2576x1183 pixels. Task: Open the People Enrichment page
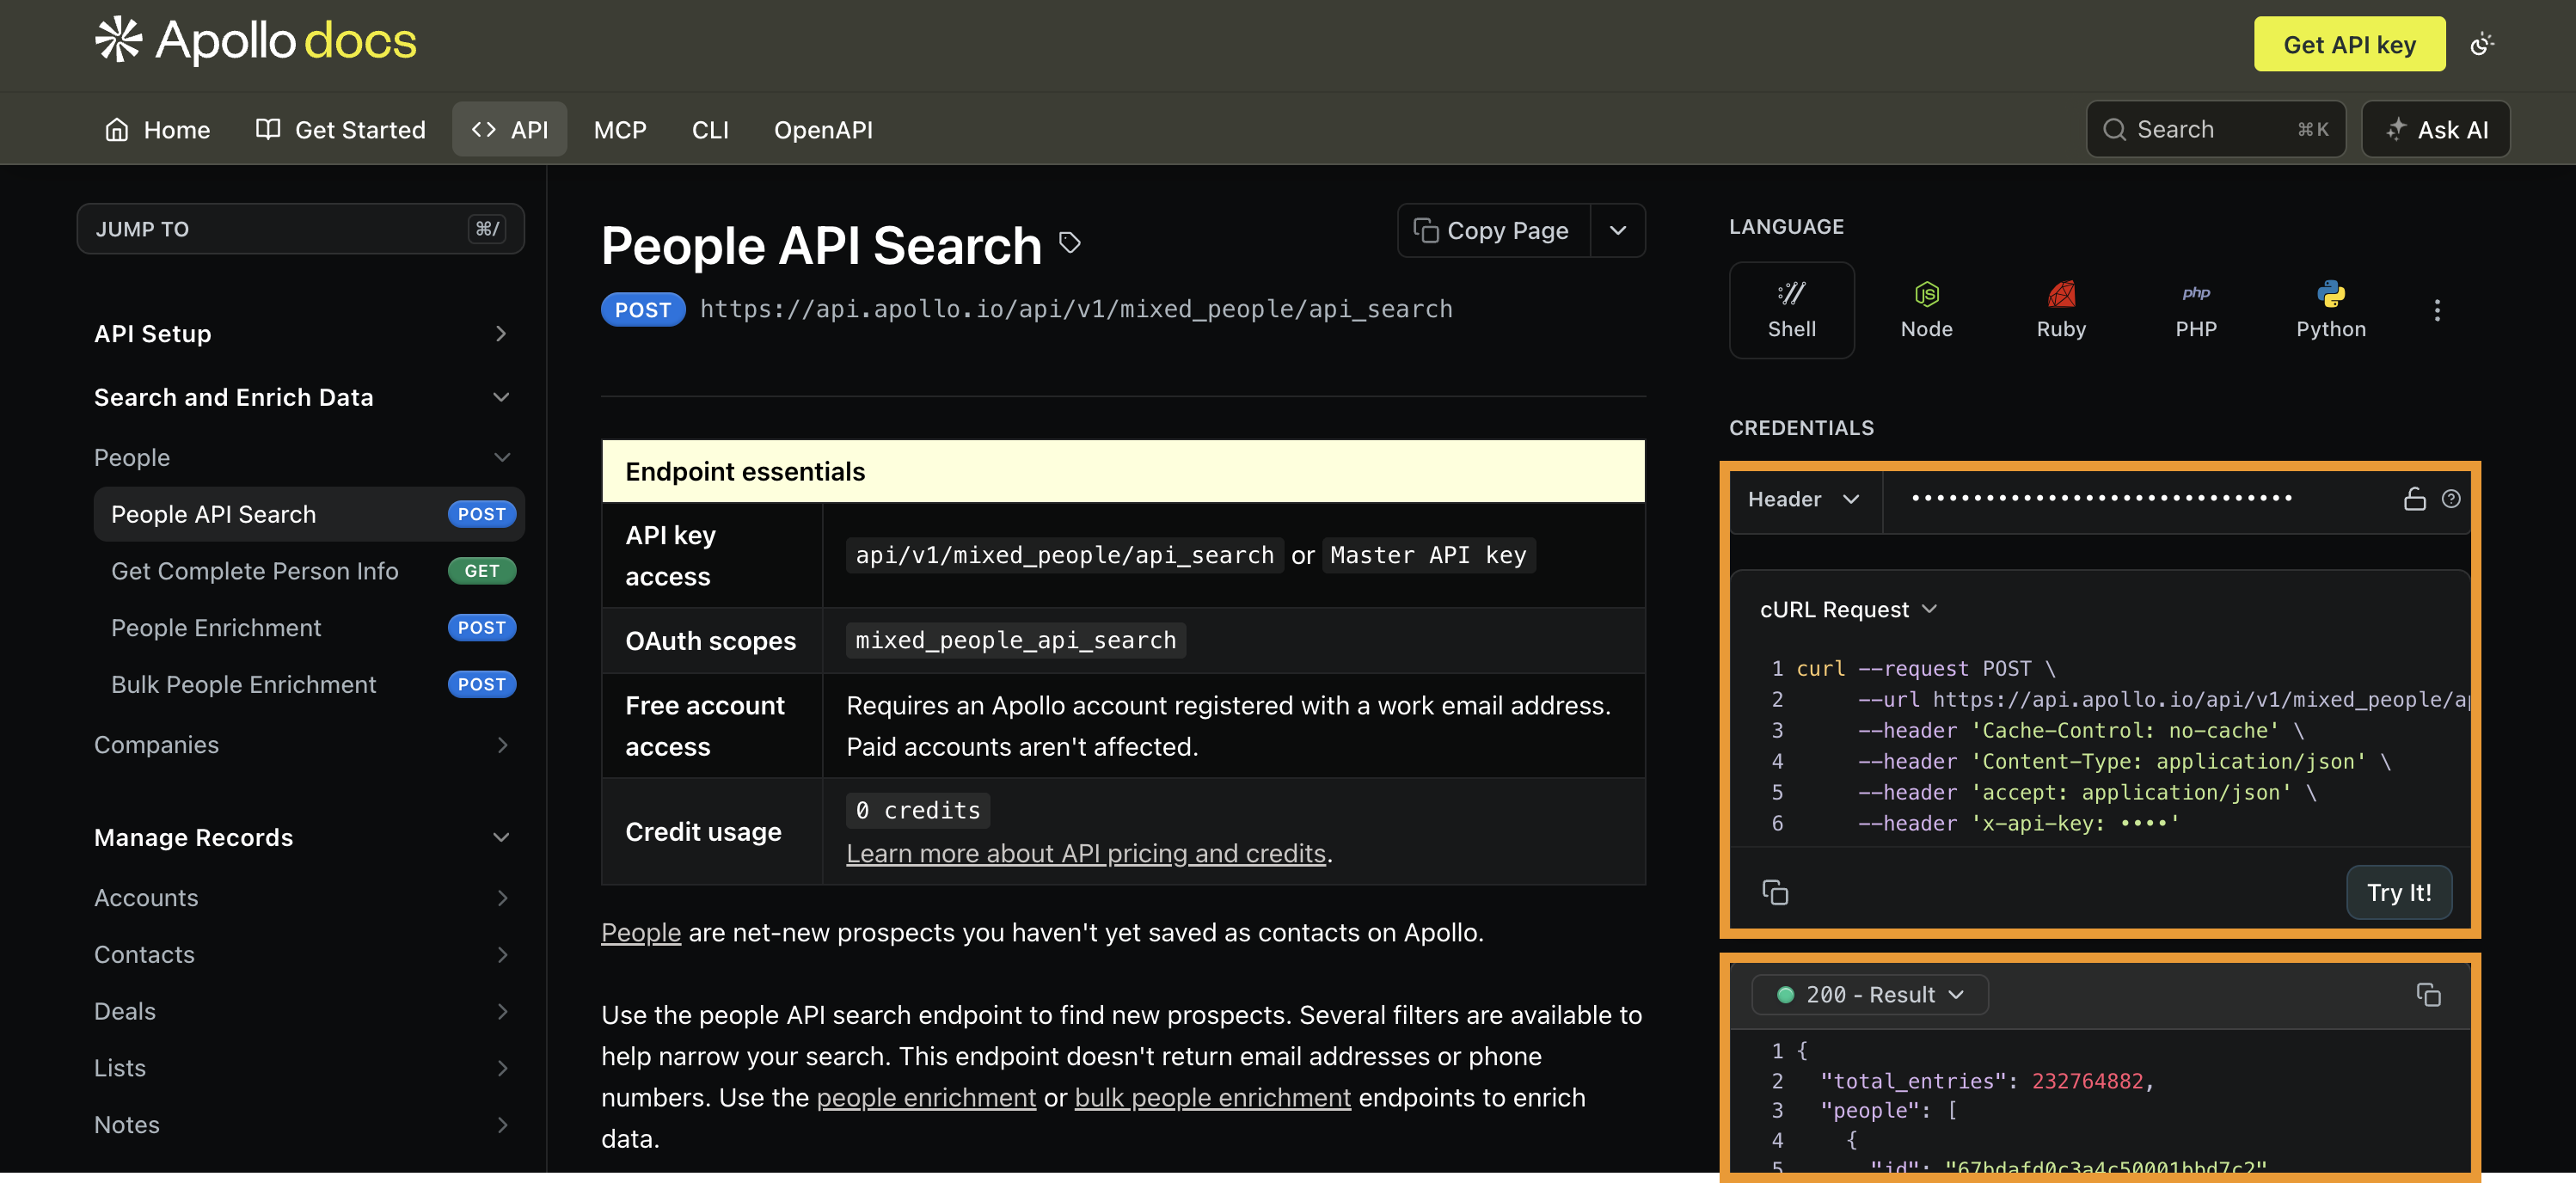pyautogui.click(x=309, y=627)
